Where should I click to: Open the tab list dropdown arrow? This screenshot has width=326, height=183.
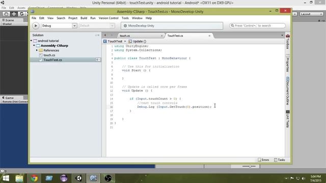point(282,35)
